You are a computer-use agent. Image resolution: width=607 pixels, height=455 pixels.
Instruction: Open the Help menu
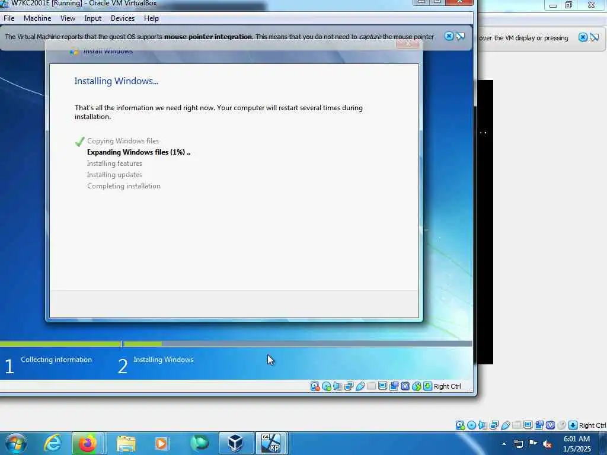coord(151,18)
